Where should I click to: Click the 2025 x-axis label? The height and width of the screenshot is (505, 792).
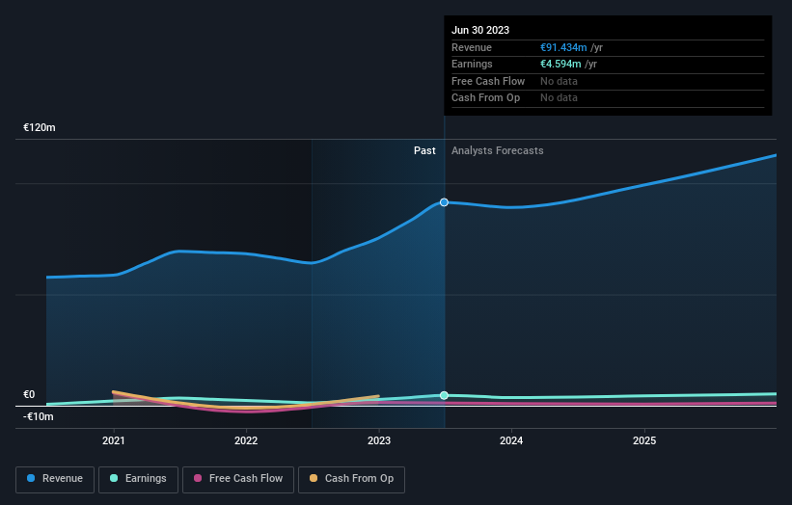pyautogui.click(x=644, y=441)
